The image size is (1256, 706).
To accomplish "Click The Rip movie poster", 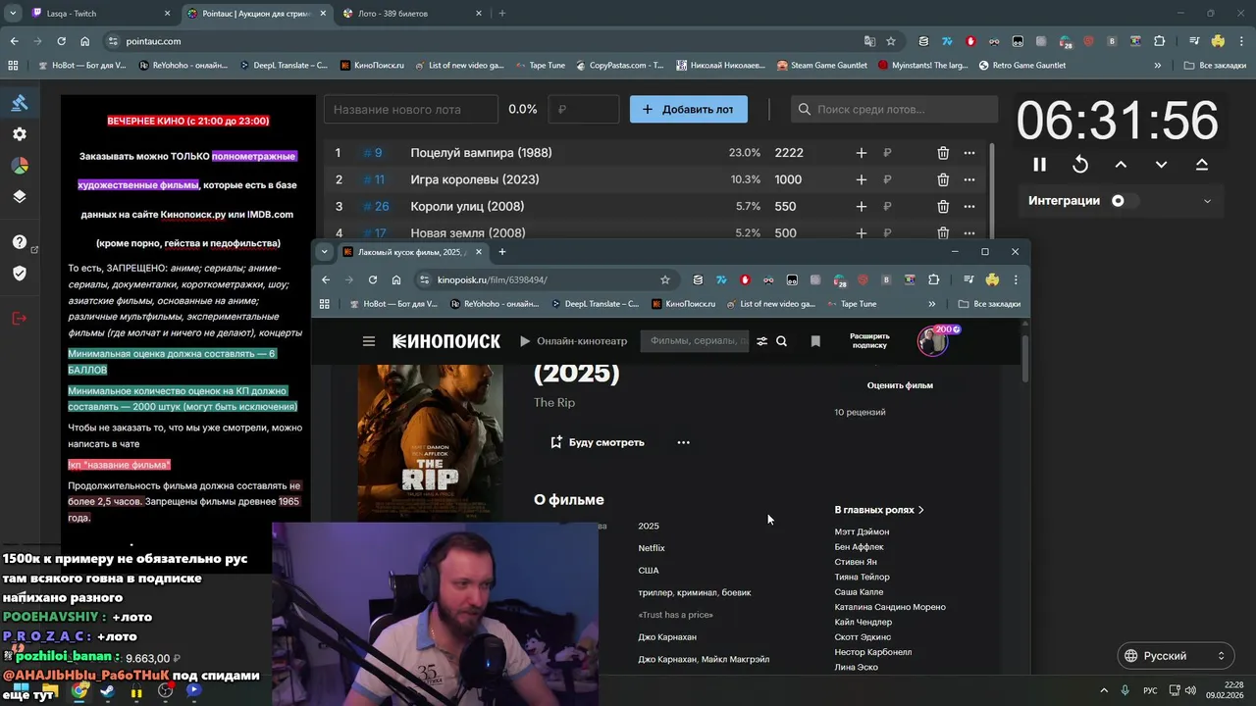I will (430, 443).
